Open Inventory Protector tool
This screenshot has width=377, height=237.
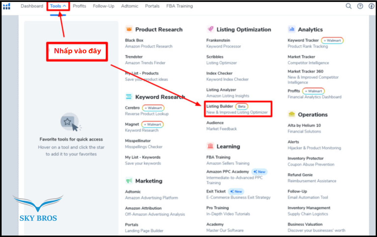305,158
